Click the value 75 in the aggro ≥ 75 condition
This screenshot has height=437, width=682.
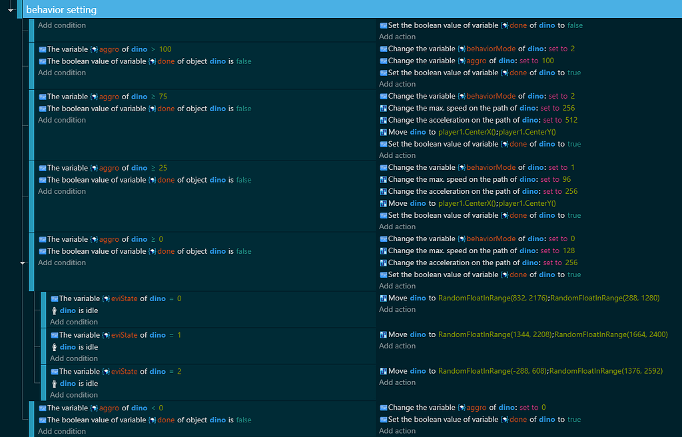(163, 97)
